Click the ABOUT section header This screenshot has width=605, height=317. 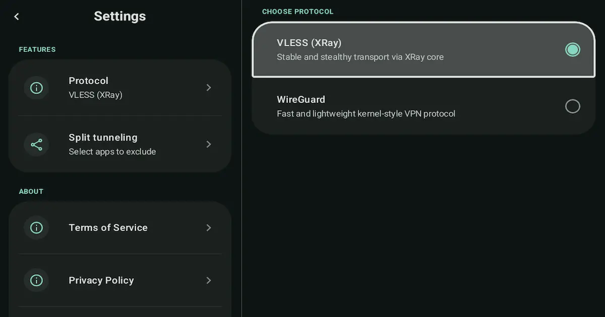click(x=31, y=191)
